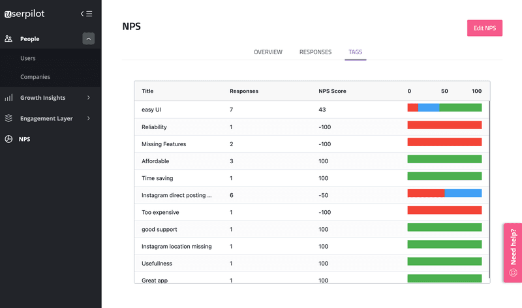Click the Edit NPS button

pos(484,28)
